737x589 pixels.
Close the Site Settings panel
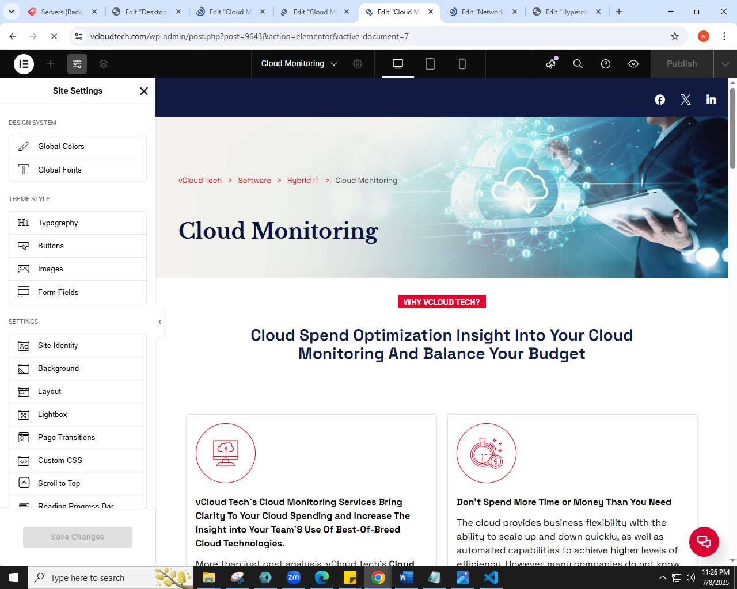tap(144, 91)
